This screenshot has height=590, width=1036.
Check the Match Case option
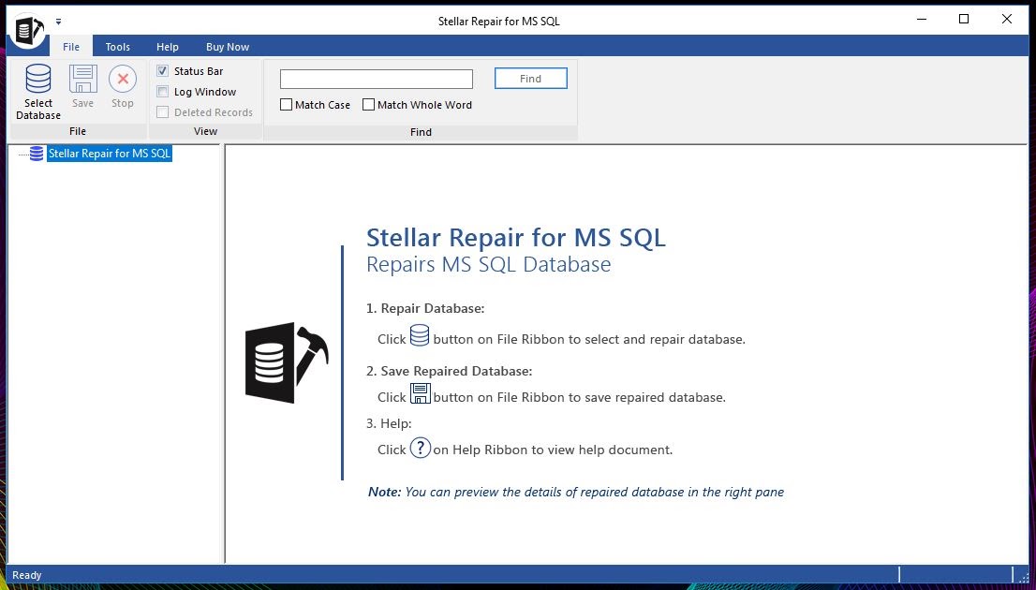pyautogui.click(x=286, y=105)
